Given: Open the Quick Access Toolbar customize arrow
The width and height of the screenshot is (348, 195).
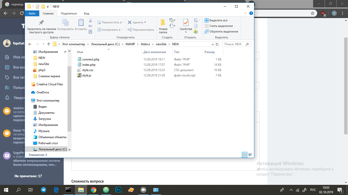Looking at the screenshot, I should point(48,7).
